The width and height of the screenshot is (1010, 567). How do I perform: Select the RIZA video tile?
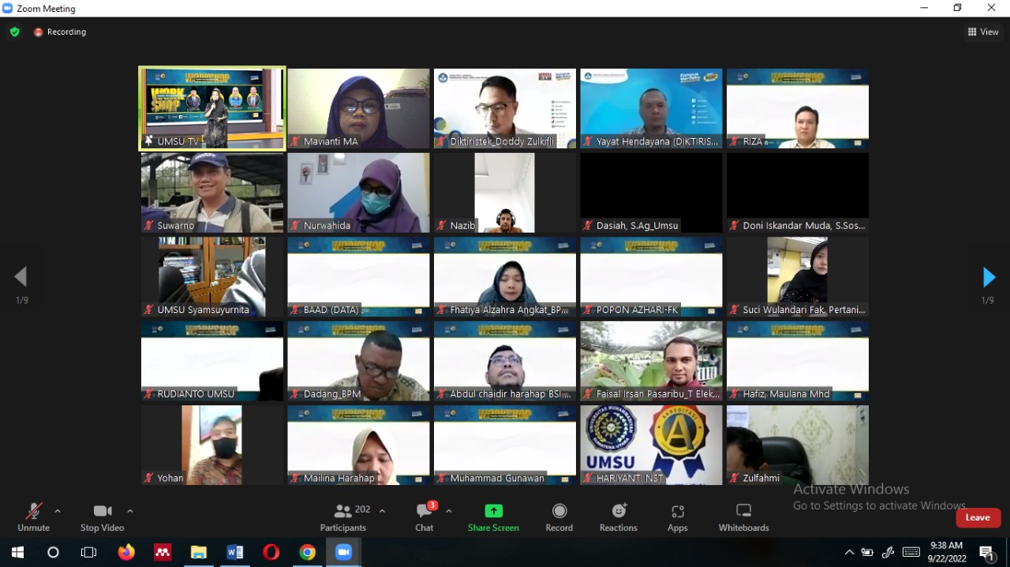(x=798, y=108)
